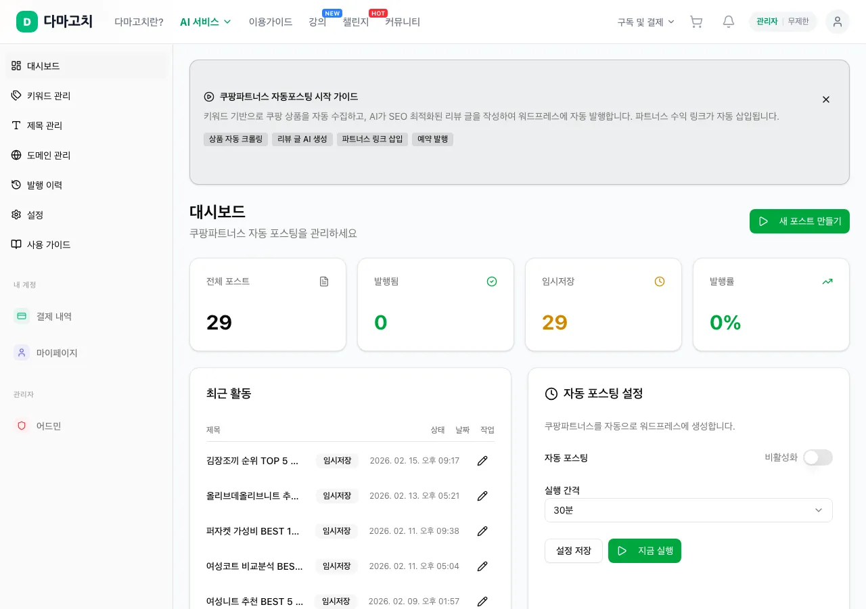The image size is (866, 609).
Task: Open the 다마고치란? menu item
Action: (x=139, y=22)
